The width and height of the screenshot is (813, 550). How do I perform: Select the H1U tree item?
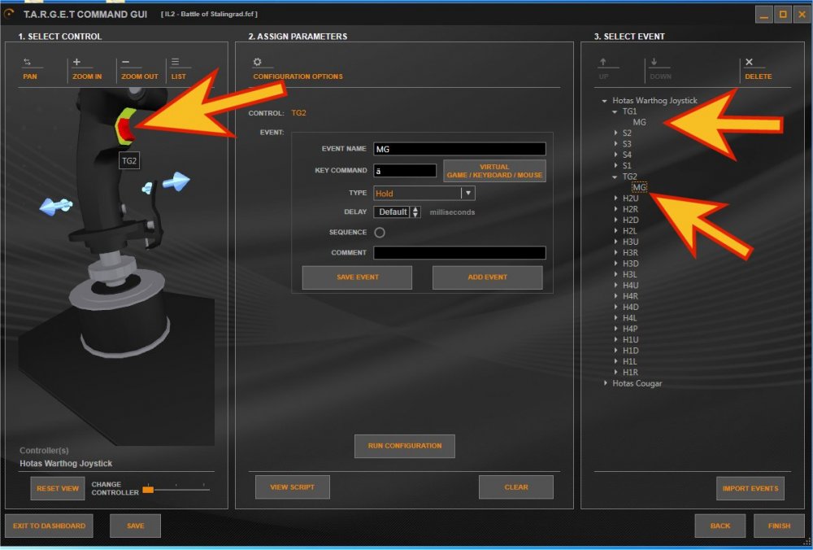(631, 340)
